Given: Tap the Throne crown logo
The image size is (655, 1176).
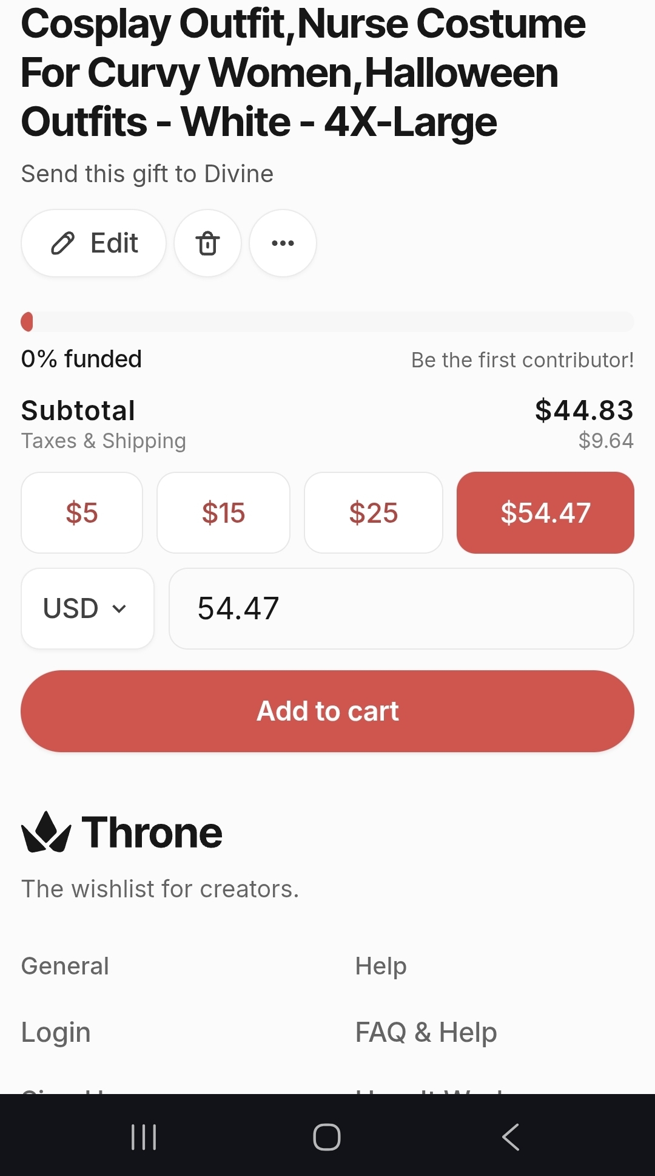Looking at the screenshot, I should 45,832.
